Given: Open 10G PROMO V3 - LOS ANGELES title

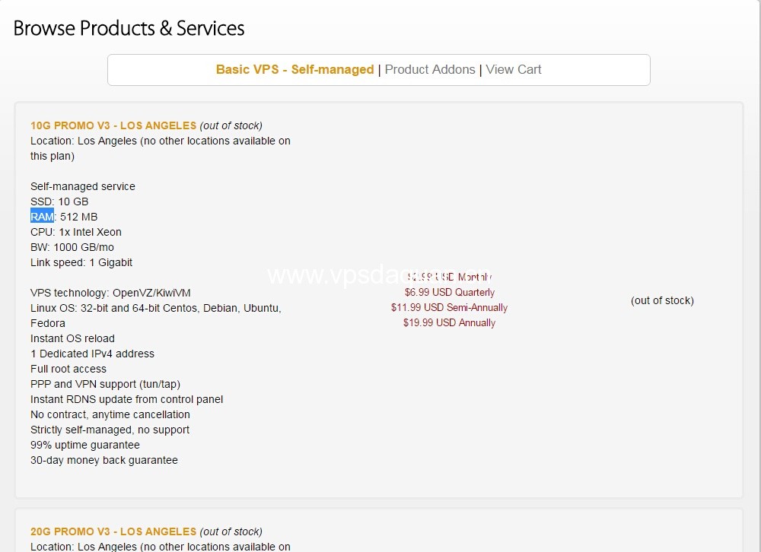Looking at the screenshot, I should 113,125.
